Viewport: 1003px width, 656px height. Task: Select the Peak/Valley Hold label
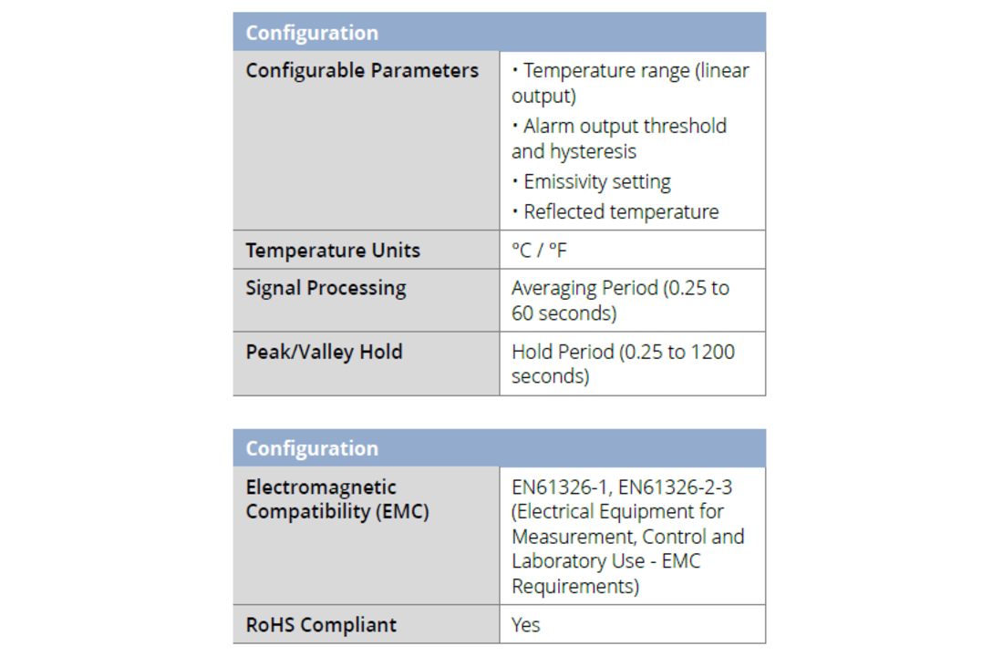click(x=324, y=353)
